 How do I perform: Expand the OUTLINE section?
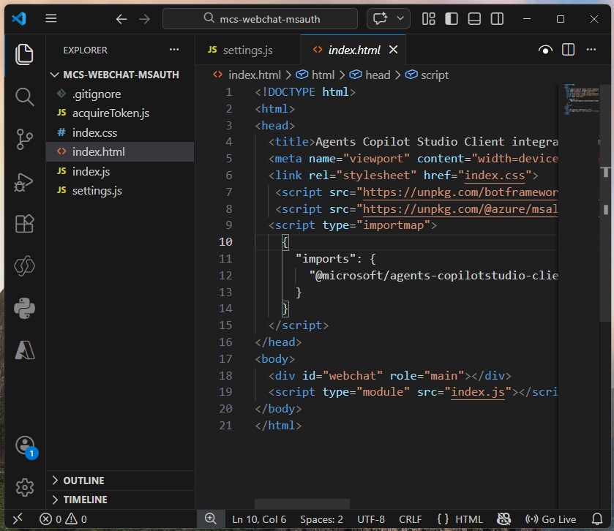coord(83,481)
